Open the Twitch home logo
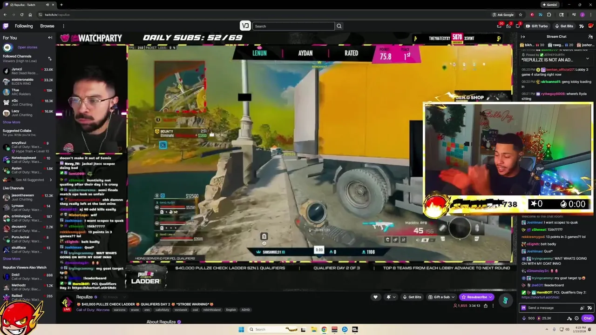The image size is (596, 335). point(6,26)
